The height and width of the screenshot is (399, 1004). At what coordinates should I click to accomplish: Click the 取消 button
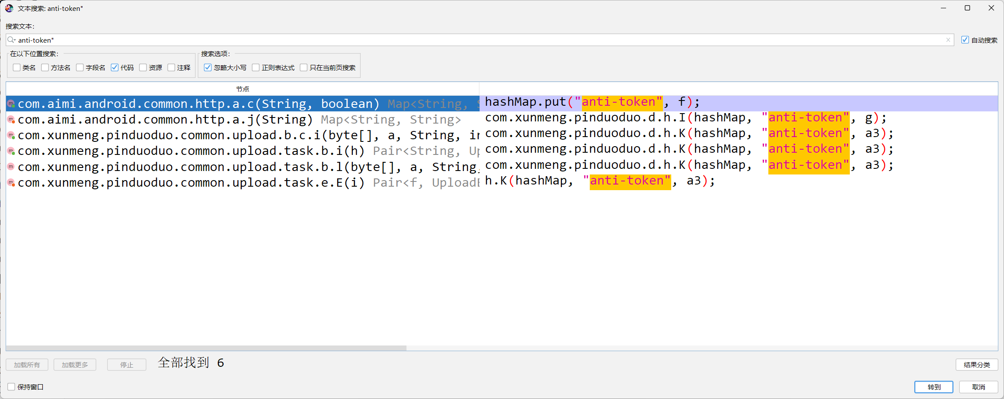[x=979, y=387]
